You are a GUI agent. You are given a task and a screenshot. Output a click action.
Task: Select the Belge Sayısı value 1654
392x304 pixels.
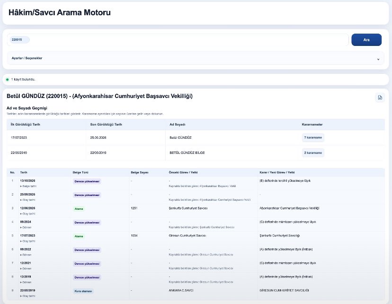tap(134, 235)
